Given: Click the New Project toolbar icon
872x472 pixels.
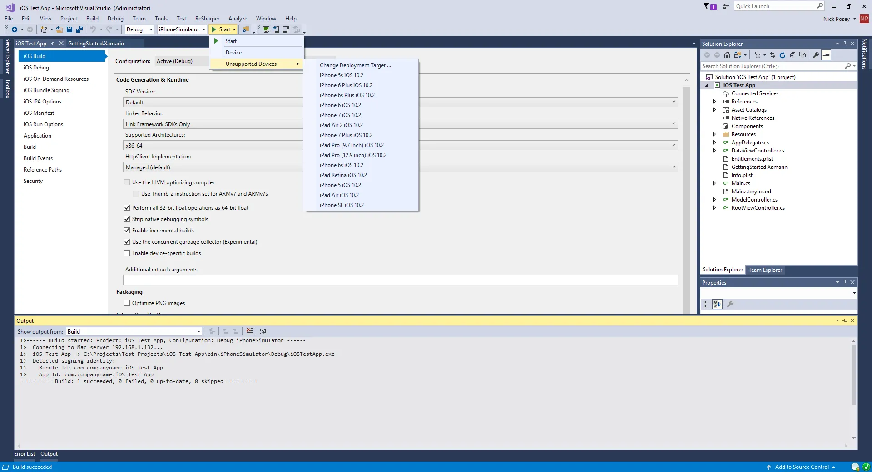Looking at the screenshot, I should click(x=44, y=29).
